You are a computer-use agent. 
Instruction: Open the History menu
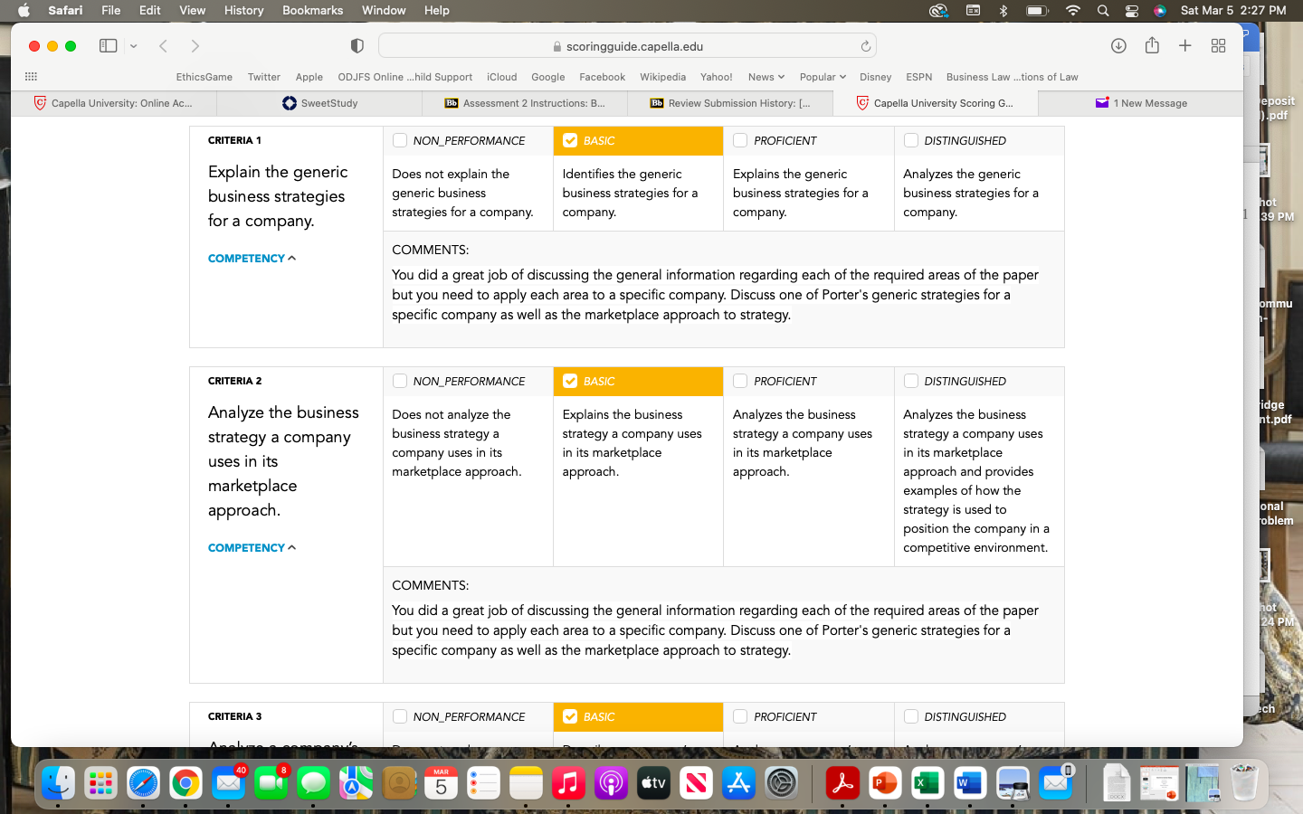click(243, 10)
